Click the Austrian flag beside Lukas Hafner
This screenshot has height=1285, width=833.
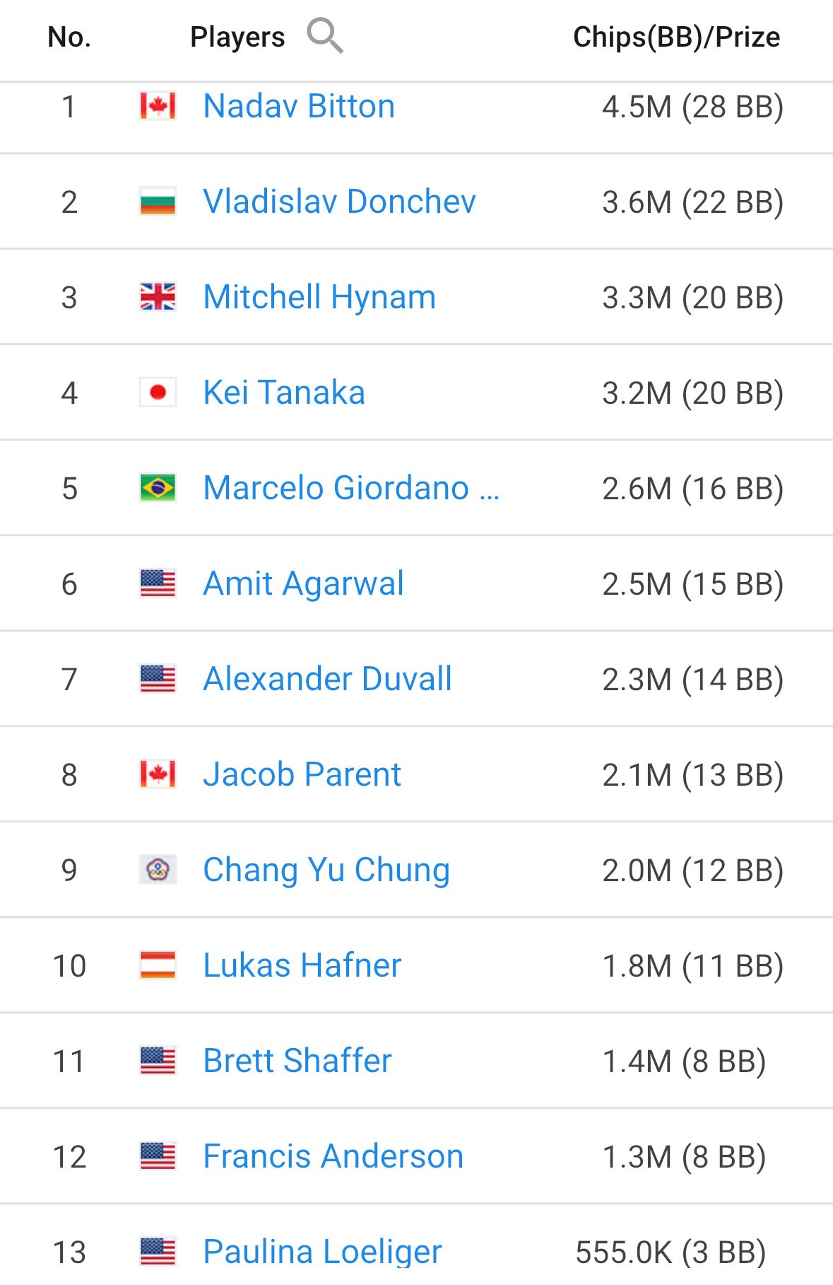tap(158, 965)
